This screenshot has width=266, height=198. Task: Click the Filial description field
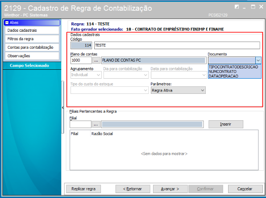(x=152, y=124)
